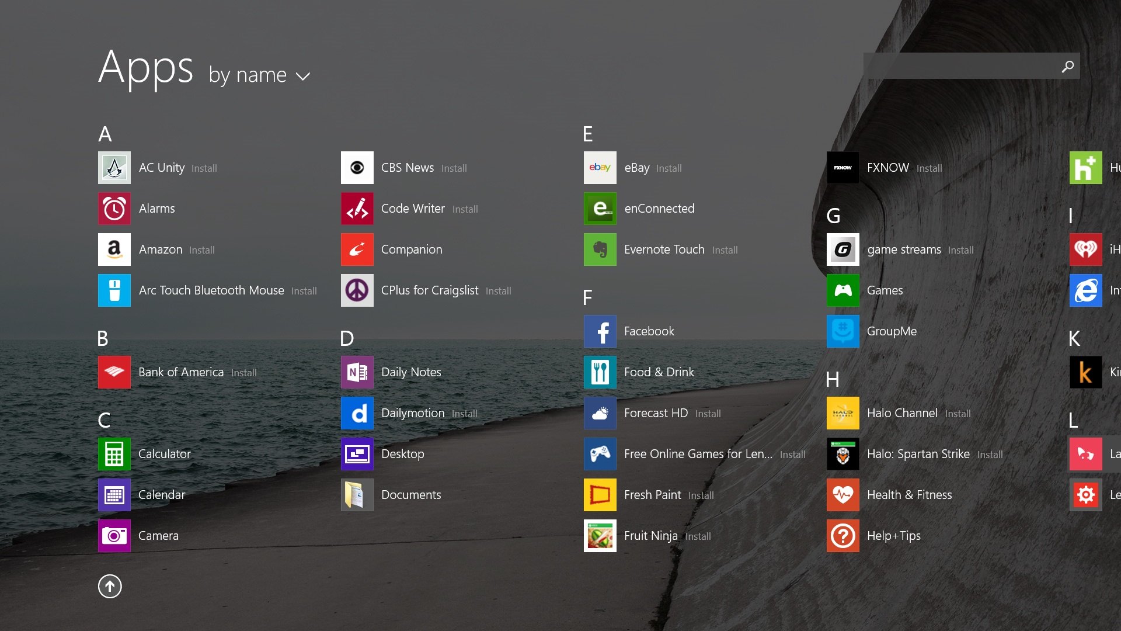This screenshot has width=1121, height=631.
Task: Click Install beside Bank of America
Action: 244,373
